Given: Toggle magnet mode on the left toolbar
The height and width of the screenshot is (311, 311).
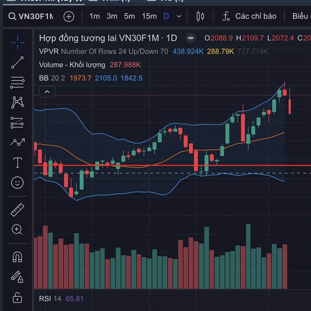Looking at the screenshot, I should 17,257.
